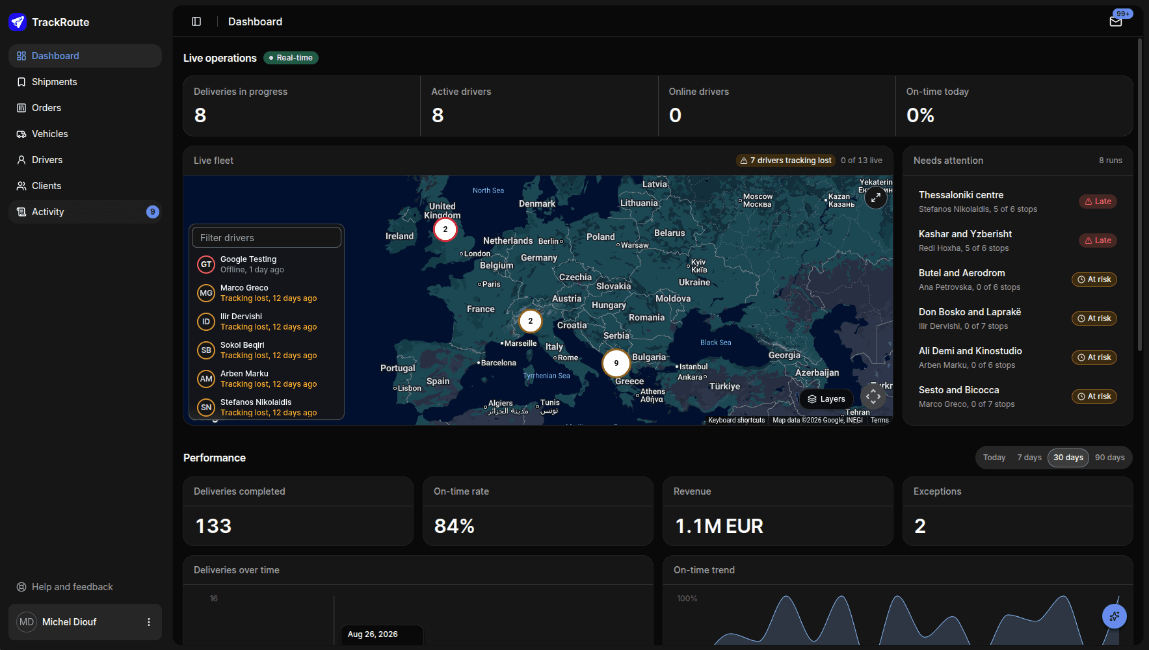The image size is (1149, 650).
Task: Focus the Filter drivers input
Action: tap(267, 237)
